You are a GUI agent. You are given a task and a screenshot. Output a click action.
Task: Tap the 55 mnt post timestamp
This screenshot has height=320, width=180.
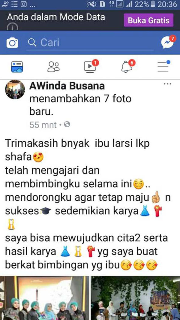pos(43,125)
